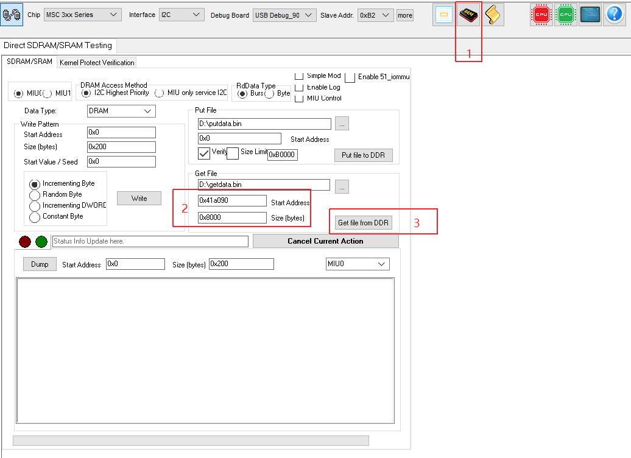631x458 pixels.
Task: Select the Direct SDRAM/SRAM Testing tab
Action: point(58,46)
